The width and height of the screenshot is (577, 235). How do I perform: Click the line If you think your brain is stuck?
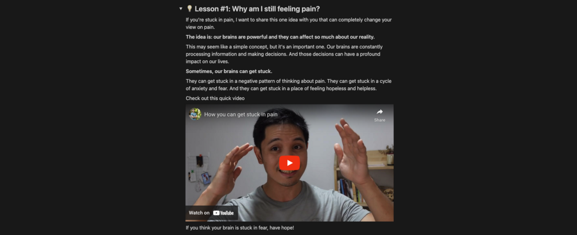click(x=240, y=228)
